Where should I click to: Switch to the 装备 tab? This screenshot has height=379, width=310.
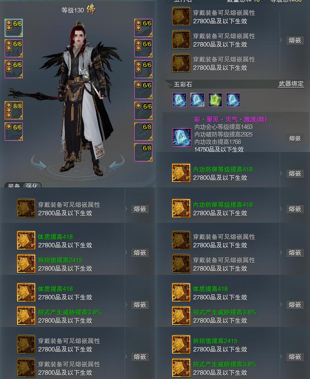14,185
